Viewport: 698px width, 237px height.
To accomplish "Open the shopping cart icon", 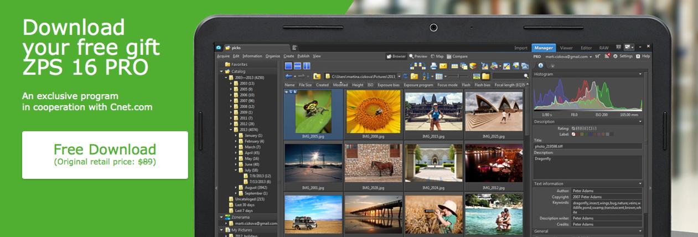I will tap(598, 56).
